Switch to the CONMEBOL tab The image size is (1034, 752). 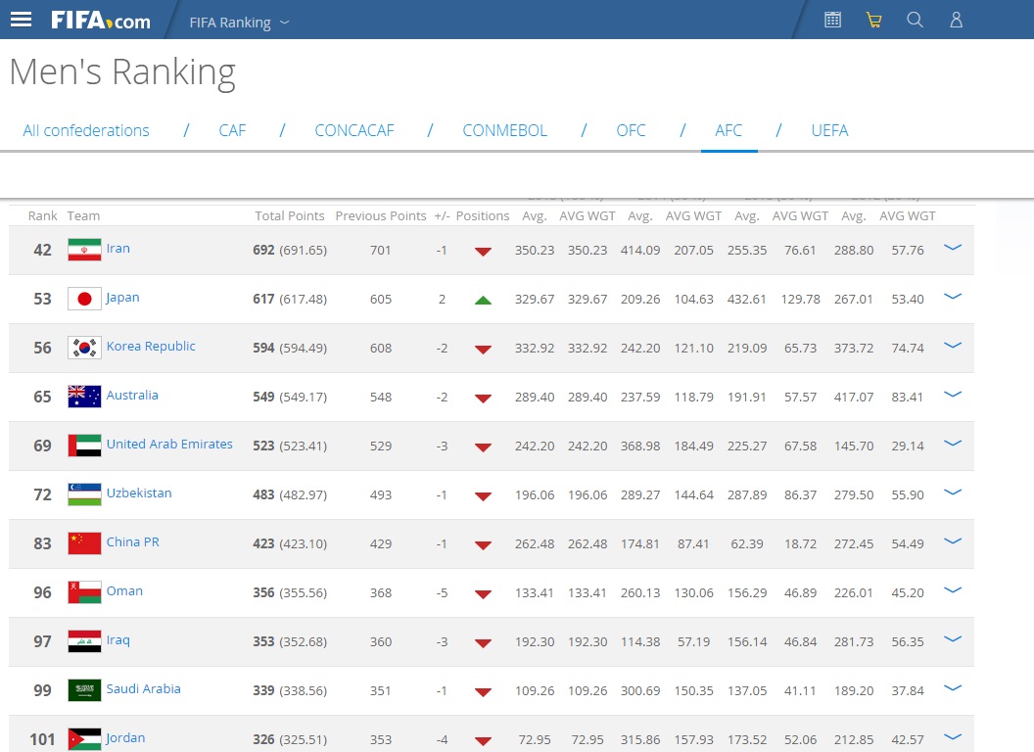point(504,131)
